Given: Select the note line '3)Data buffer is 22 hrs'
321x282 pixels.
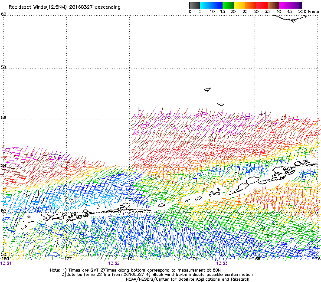Looking at the screenshot, I should coord(157,275).
